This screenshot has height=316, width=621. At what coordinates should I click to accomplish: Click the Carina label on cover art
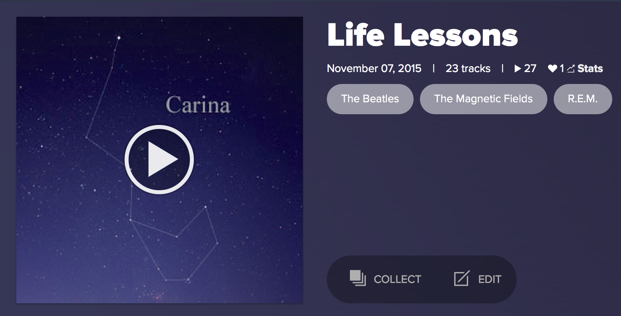[x=198, y=105]
